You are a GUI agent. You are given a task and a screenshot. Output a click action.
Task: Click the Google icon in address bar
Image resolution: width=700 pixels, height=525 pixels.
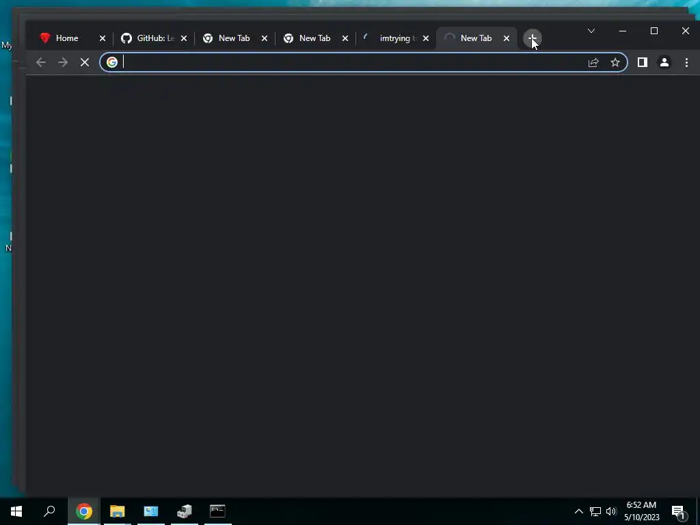(x=112, y=62)
